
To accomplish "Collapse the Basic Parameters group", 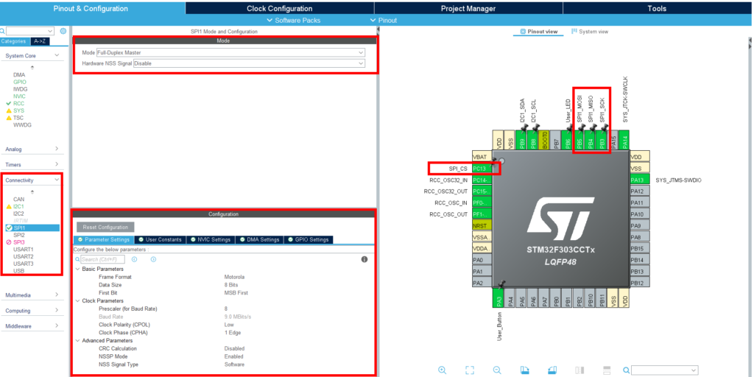I will (77, 269).
